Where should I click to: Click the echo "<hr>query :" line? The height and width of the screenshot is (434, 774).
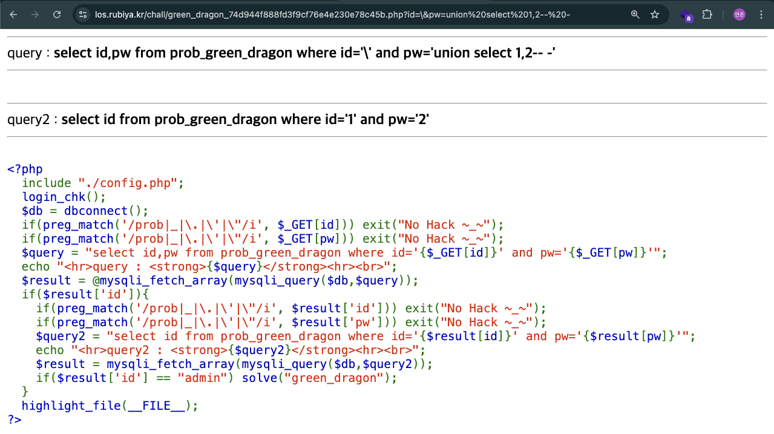(x=209, y=267)
